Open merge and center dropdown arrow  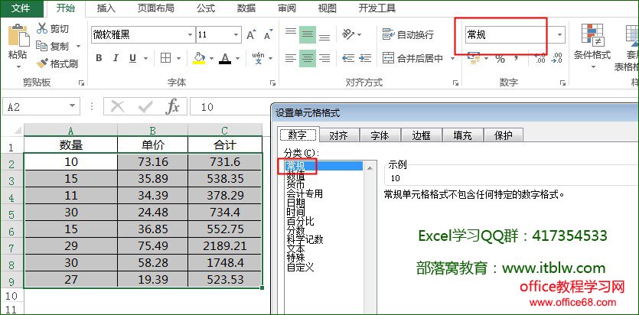[452, 59]
